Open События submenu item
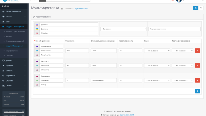Screen dimensions: 206x116 pyautogui.click(x=9, y=55)
